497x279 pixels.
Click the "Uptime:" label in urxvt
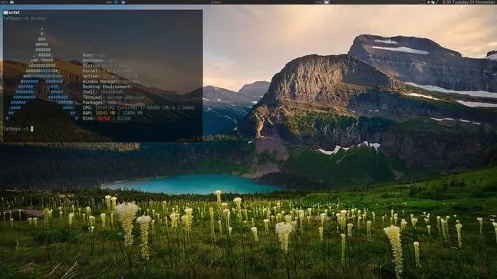pos(91,77)
